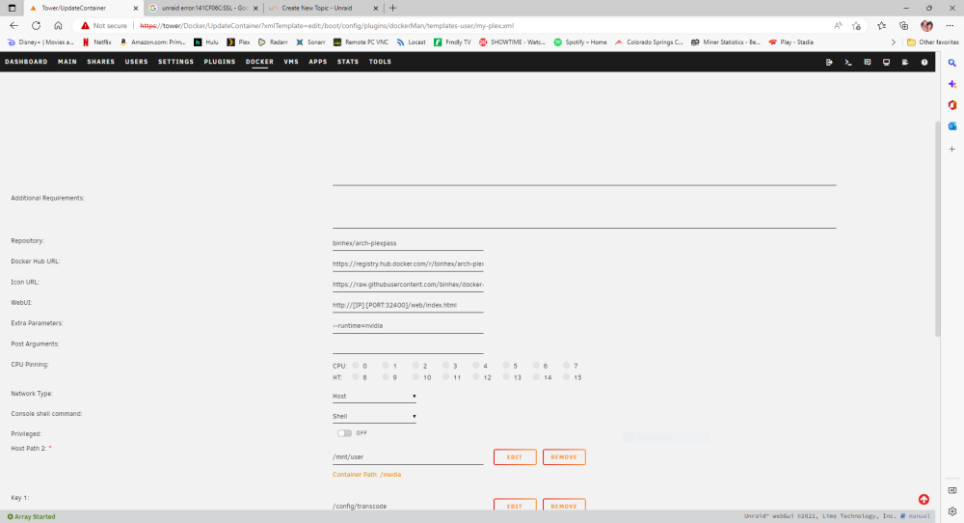
Task: Click the read aloud icon in address bar
Action: coord(838,26)
